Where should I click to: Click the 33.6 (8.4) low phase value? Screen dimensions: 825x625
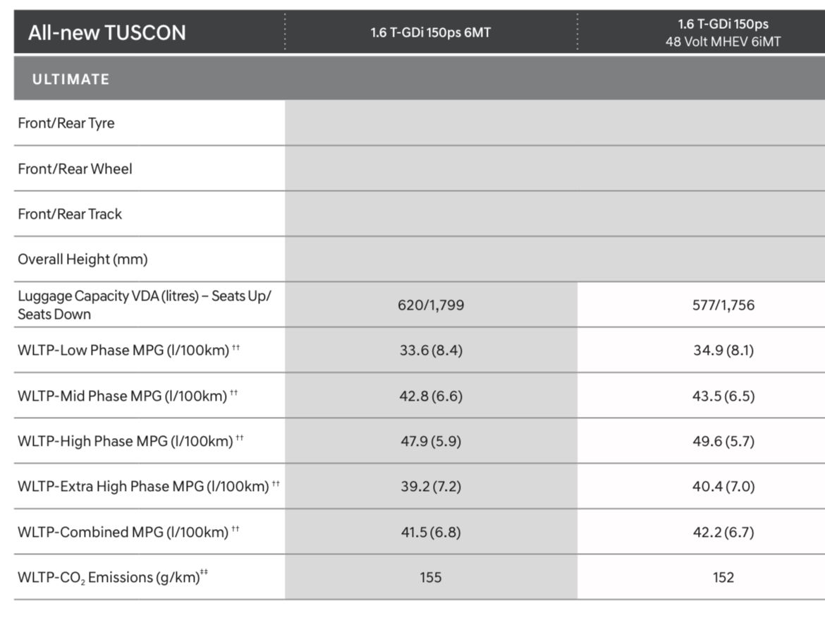(431, 350)
